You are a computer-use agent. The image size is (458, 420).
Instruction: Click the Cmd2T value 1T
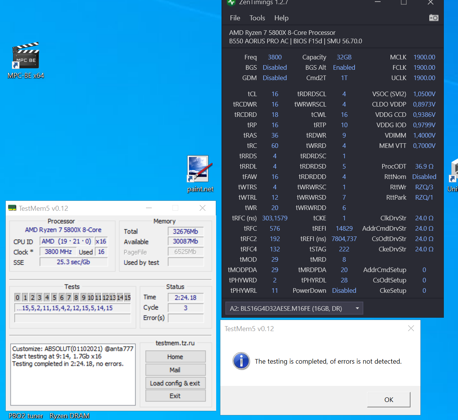click(x=344, y=78)
